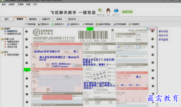Click the green 免费下载 button
This screenshot has height=107, width=181.
[127, 12]
